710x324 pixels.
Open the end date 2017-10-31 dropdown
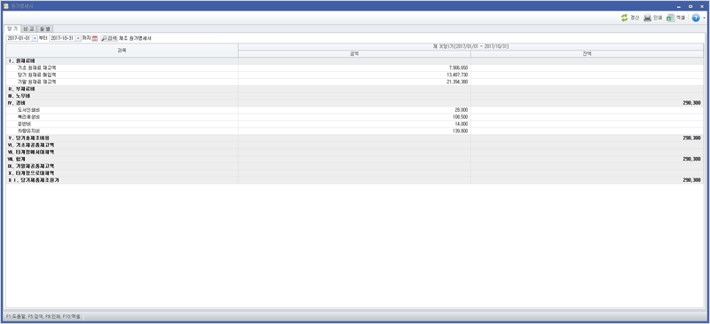point(78,38)
